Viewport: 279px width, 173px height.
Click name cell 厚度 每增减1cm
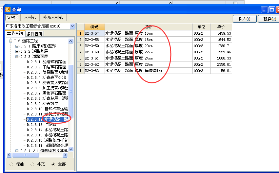[149, 71]
